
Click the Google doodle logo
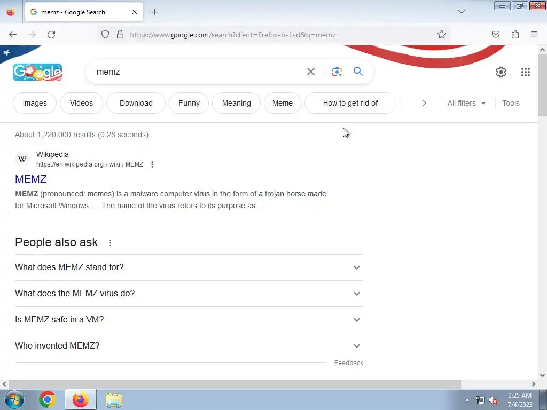[37, 72]
